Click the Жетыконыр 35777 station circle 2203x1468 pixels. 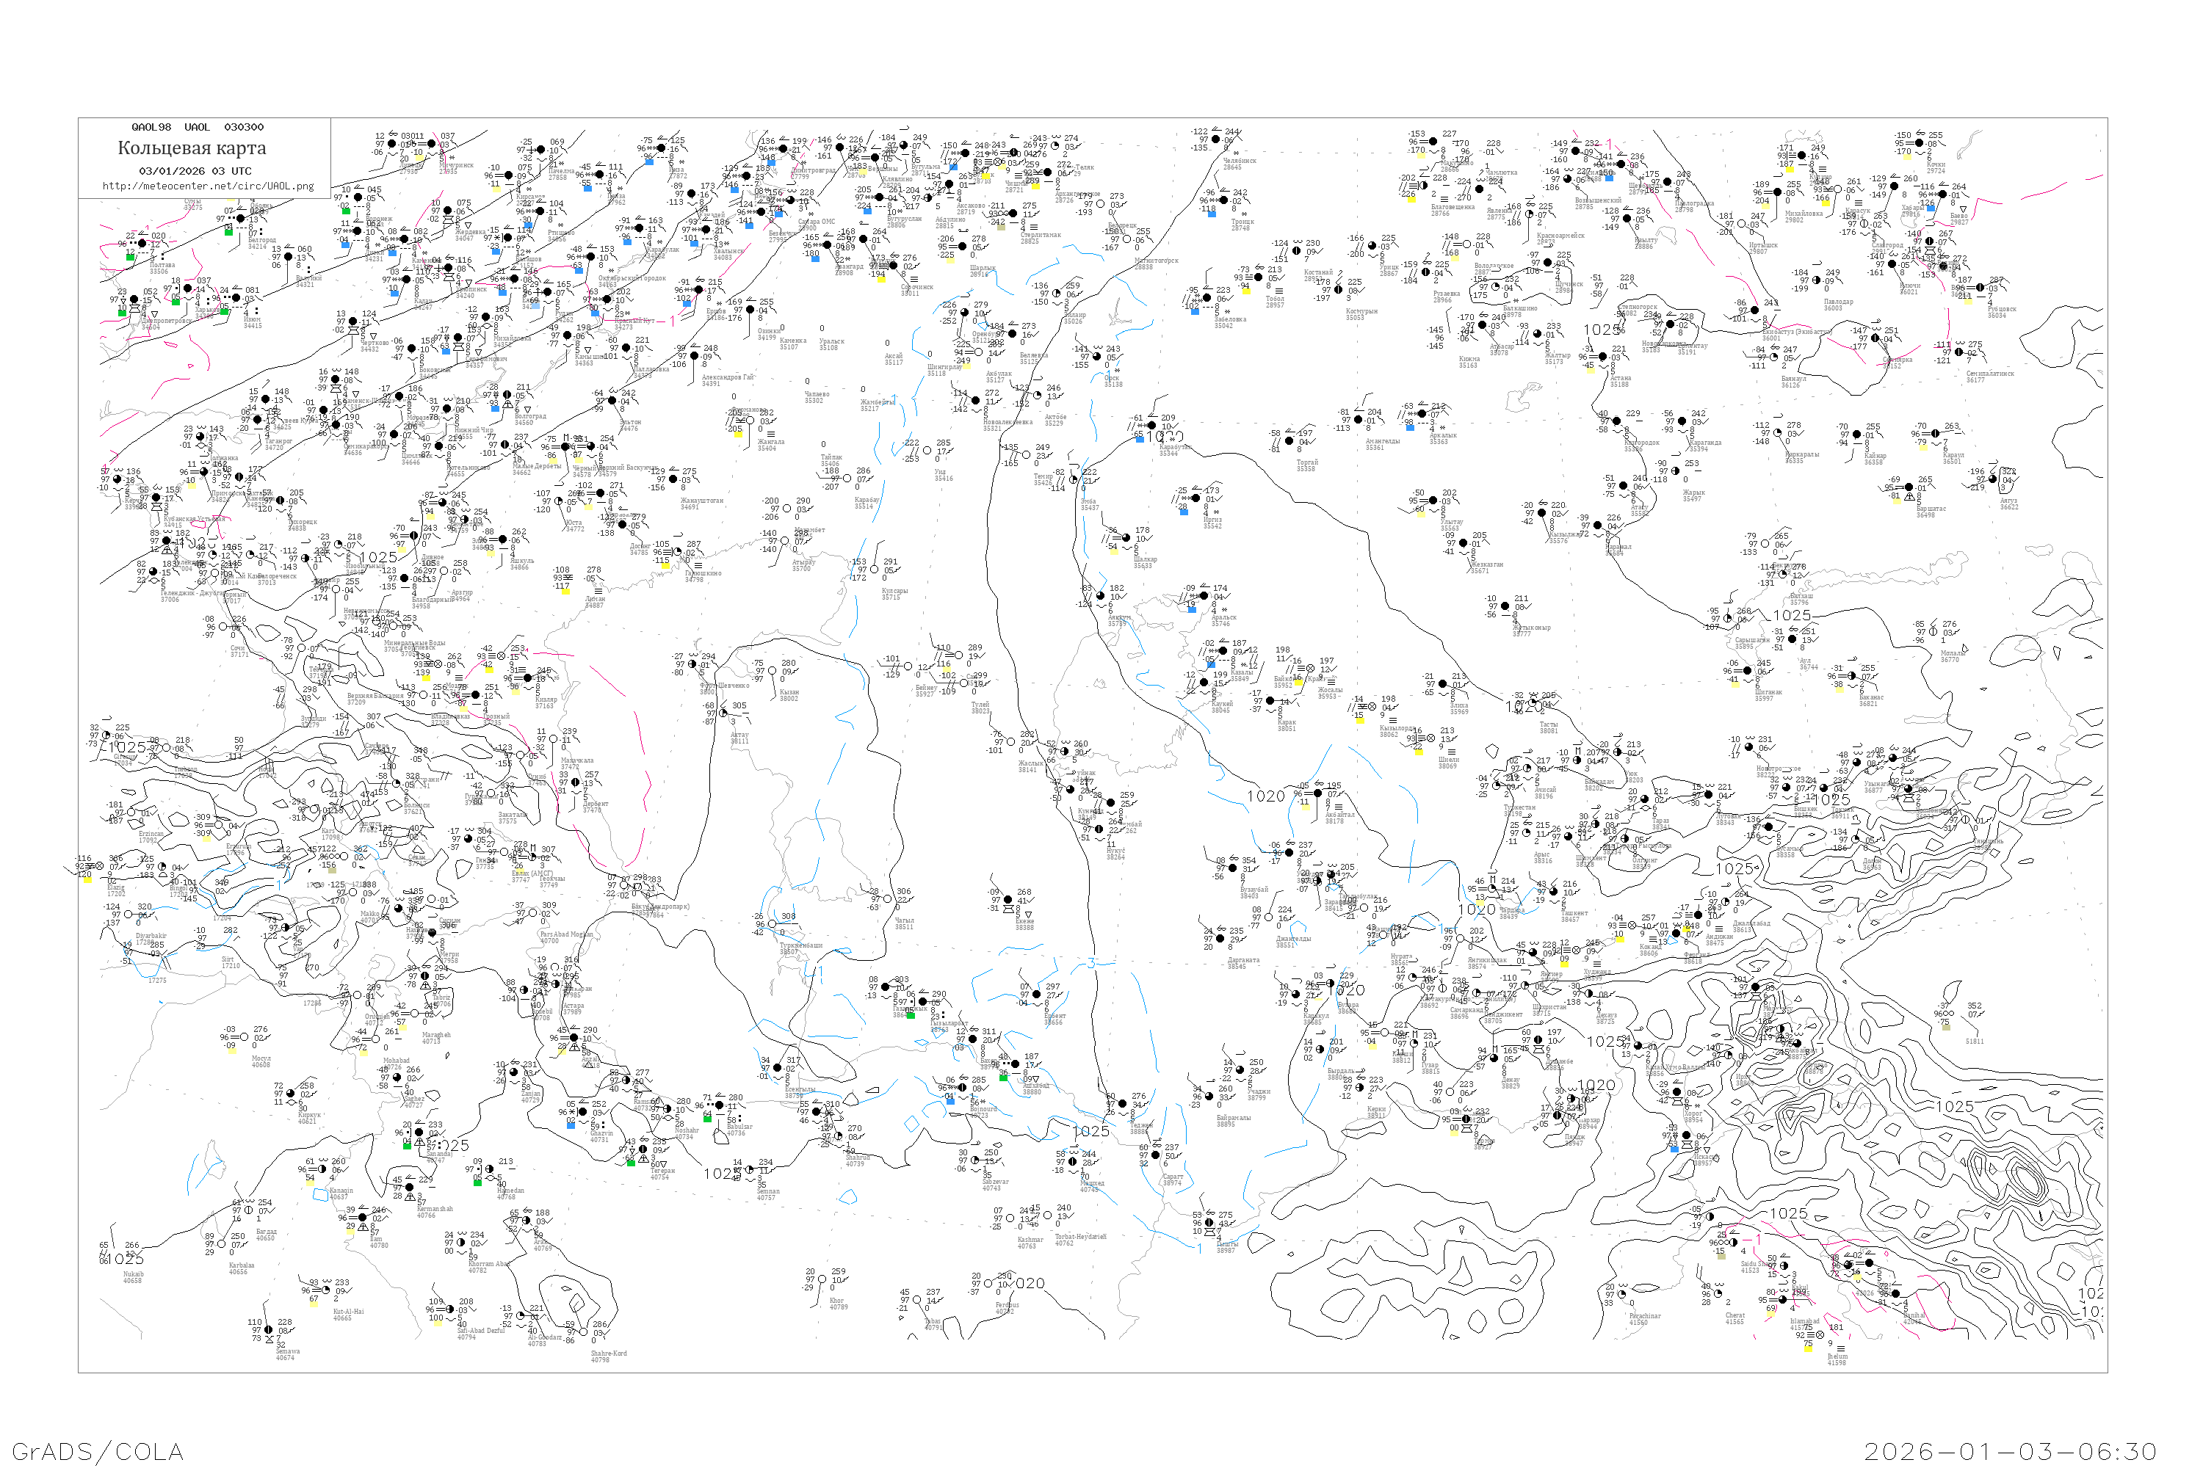tap(1505, 607)
